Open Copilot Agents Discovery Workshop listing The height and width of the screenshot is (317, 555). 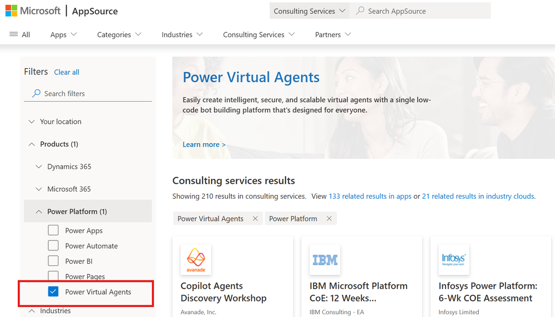[x=224, y=292]
